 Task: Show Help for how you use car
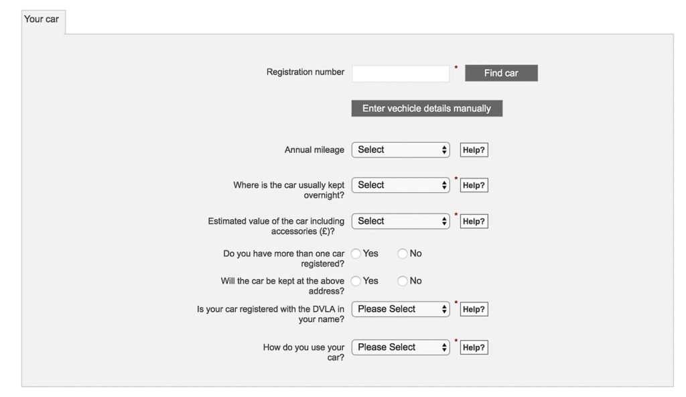pos(474,348)
